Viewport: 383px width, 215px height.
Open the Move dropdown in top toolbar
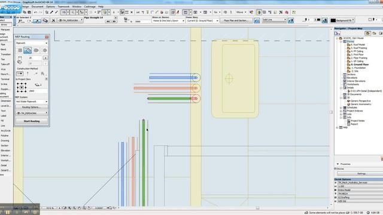[x=241, y=12]
